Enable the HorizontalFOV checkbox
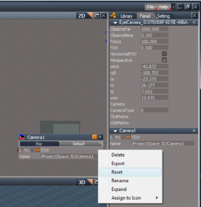This screenshot has height=207, width=201. 164,54
